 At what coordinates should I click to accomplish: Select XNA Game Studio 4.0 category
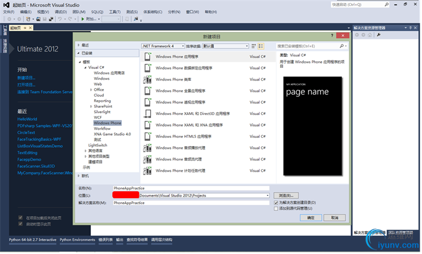pos(113,134)
